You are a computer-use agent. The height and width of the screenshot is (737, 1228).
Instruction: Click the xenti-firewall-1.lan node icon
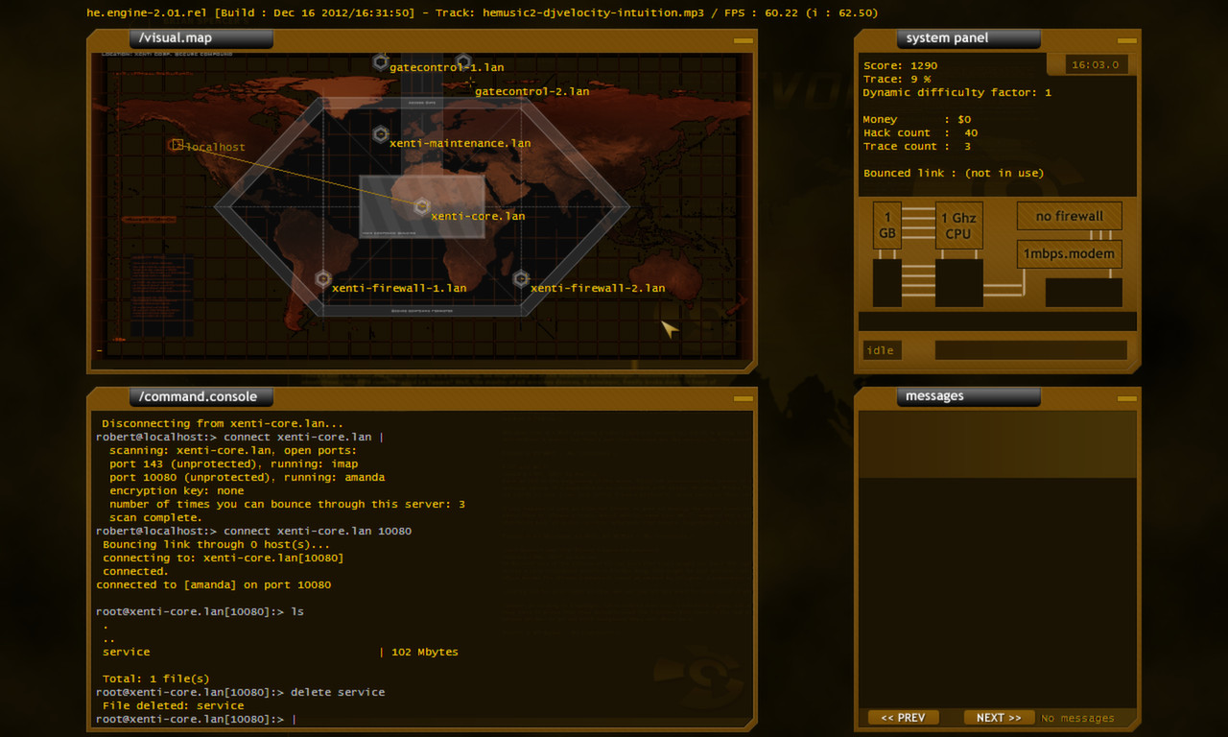tap(322, 278)
